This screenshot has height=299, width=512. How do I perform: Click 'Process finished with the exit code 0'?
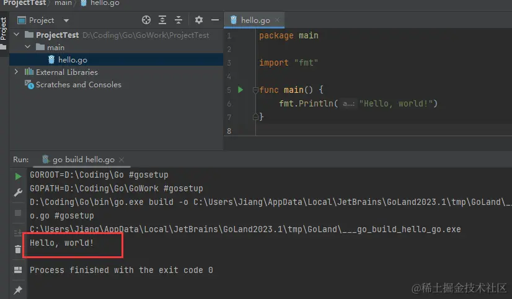click(x=121, y=271)
